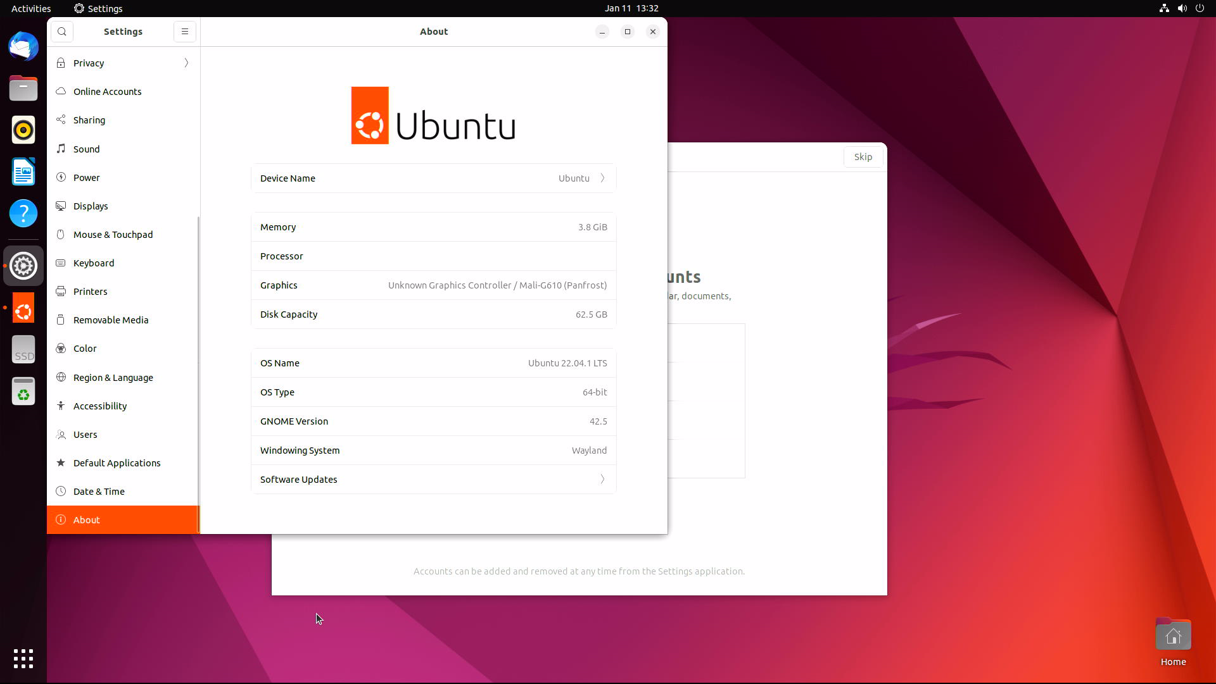Click the Region & Language globe icon
The height and width of the screenshot is (684, 1216).
pyautogui.click(x=61, y=377)
